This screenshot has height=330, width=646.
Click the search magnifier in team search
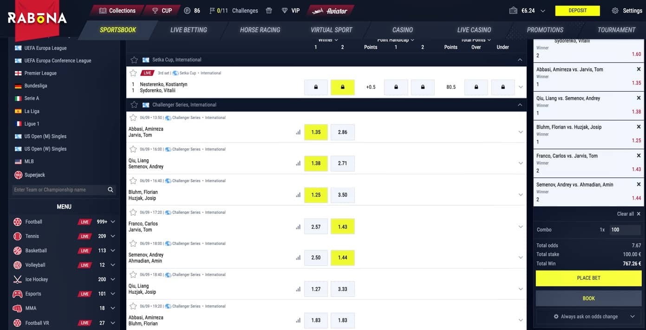click(111, 190)
